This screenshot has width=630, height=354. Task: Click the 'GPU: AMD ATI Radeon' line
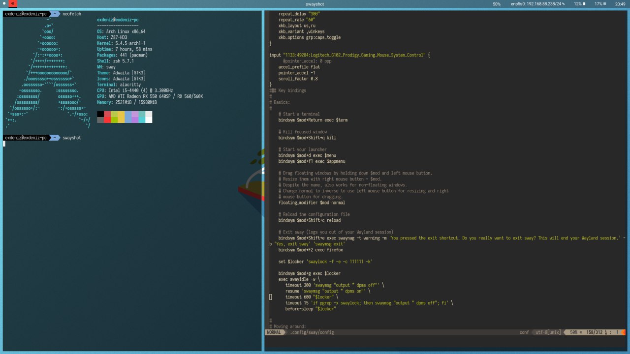pyautogui.click(x=150, y=96)
